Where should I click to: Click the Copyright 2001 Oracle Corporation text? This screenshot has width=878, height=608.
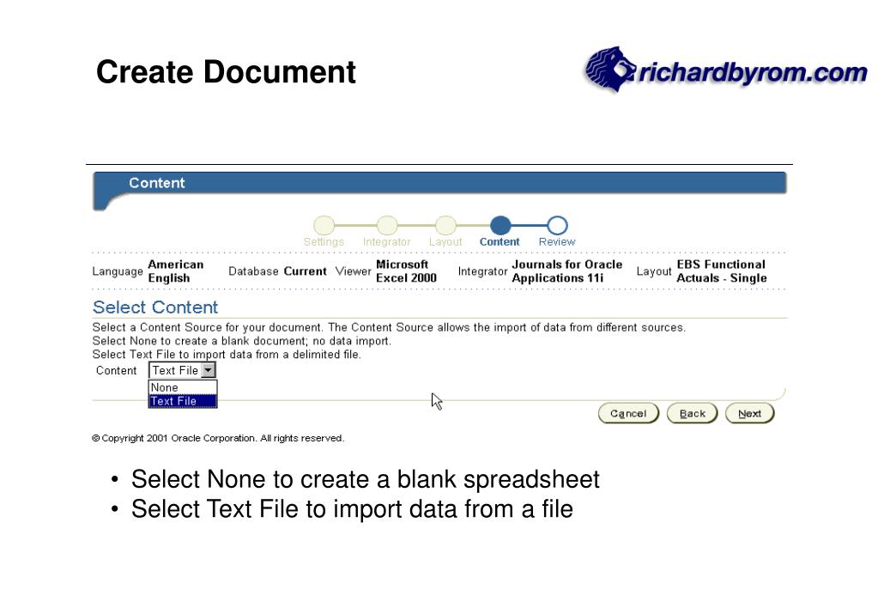218,438
